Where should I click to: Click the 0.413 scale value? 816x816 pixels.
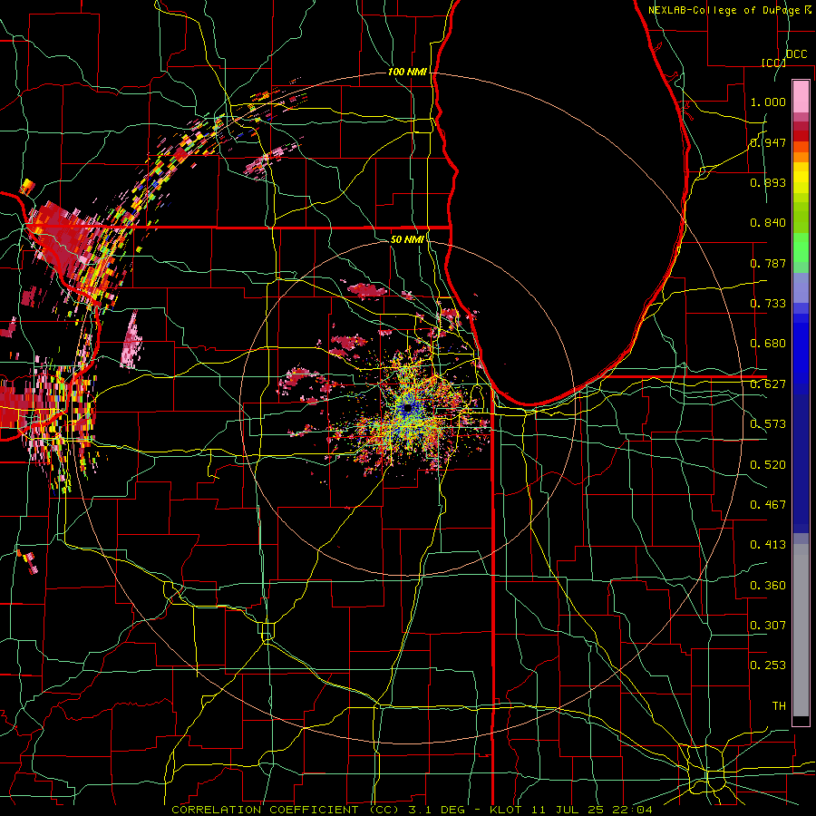768,545
